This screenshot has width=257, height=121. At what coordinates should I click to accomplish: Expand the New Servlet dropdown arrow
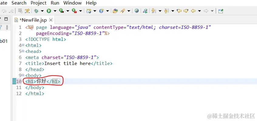pos(107,11)
